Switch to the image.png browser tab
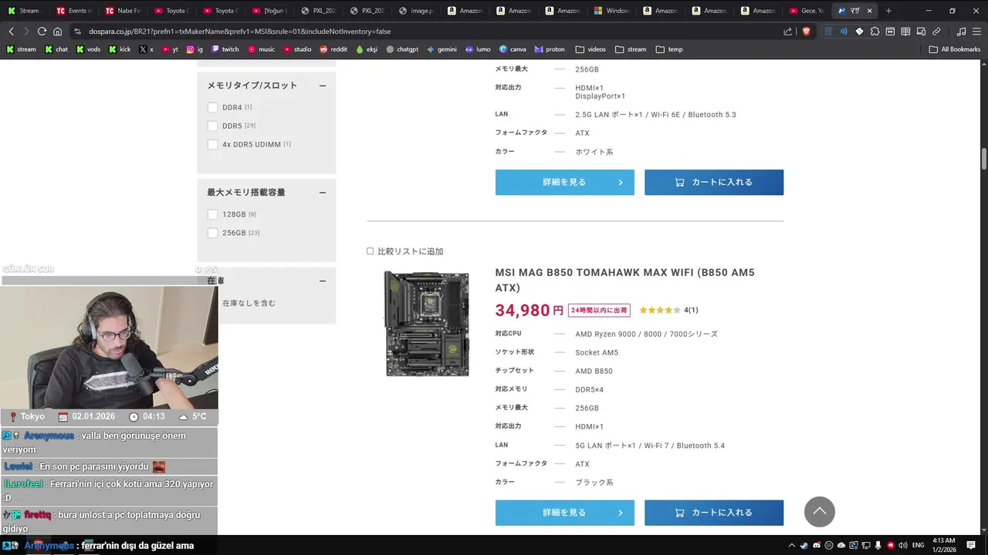Screen dimensions: 988x555 [x=415, y=11]
